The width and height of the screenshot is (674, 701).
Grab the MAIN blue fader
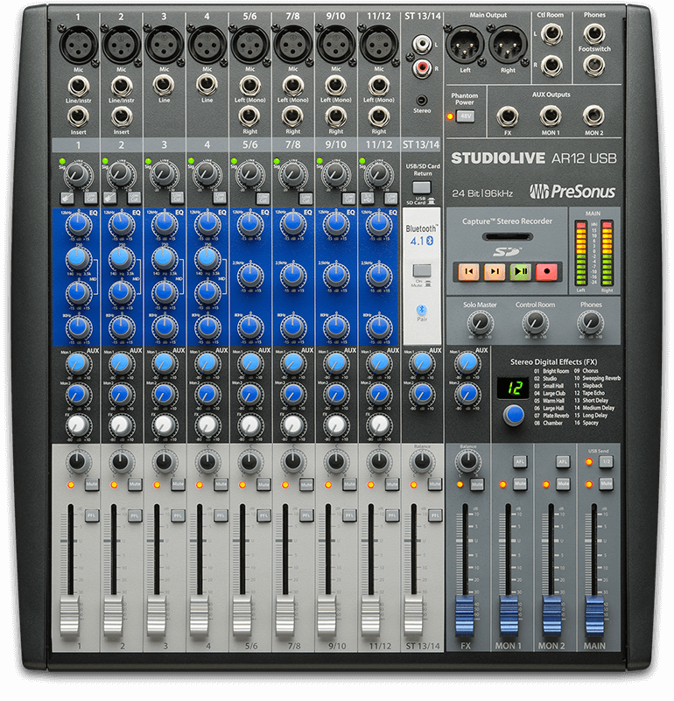point(594,616)
